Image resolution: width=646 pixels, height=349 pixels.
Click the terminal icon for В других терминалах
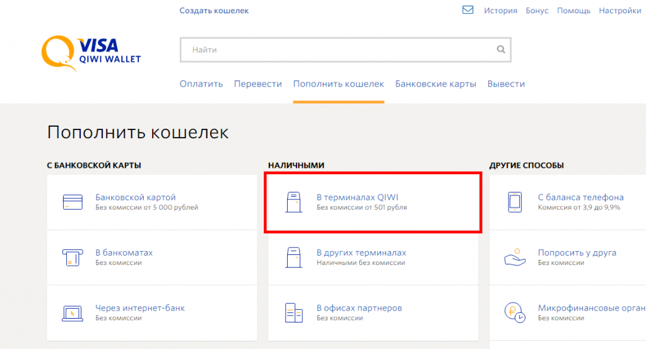[x=294, y=257]
